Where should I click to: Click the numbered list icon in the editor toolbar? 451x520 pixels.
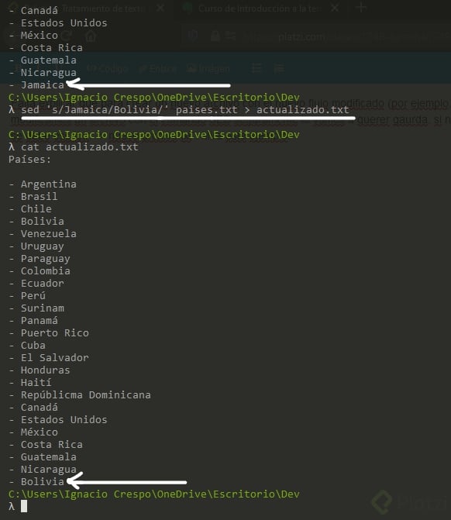click(x=279, y=69)
